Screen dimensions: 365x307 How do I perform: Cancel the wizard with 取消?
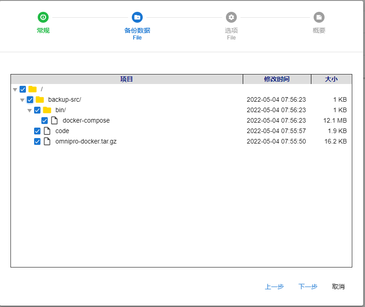click(x=338, y=287)
